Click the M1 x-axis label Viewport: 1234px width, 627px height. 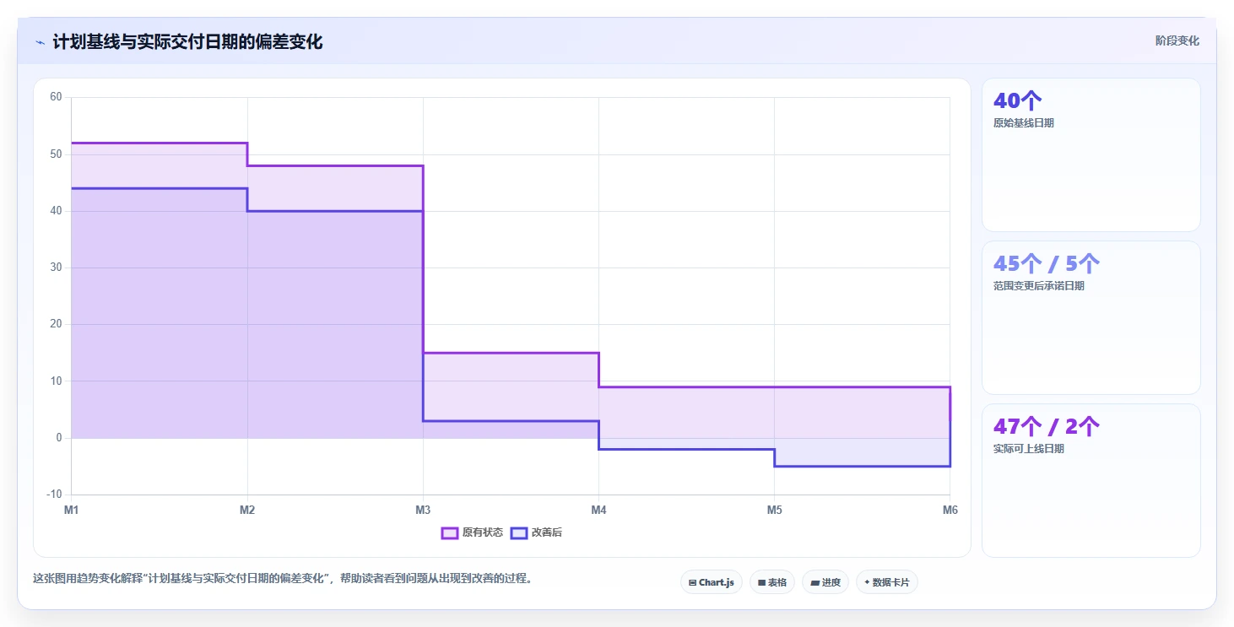click(x=72, y=510)
